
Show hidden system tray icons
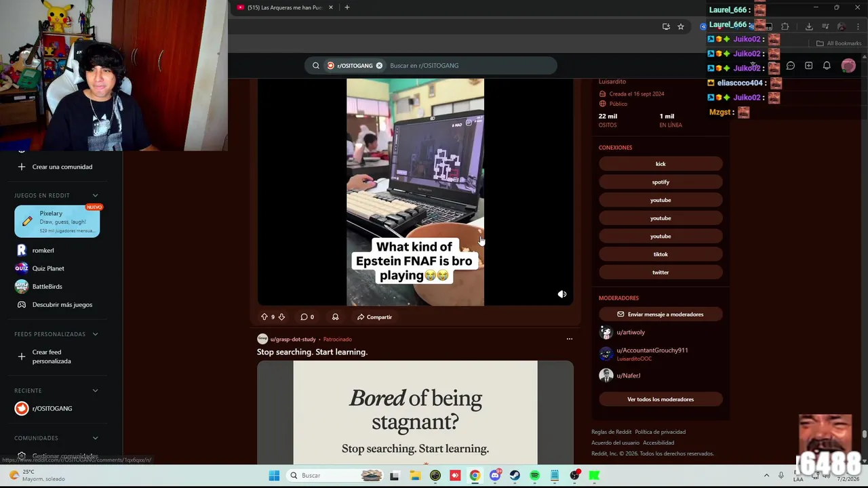coord(766,476)
